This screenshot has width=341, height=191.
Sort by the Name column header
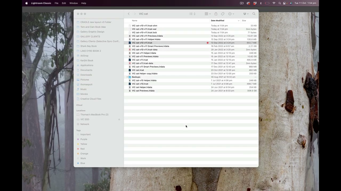pyautogui.click(x=135, y=20)
